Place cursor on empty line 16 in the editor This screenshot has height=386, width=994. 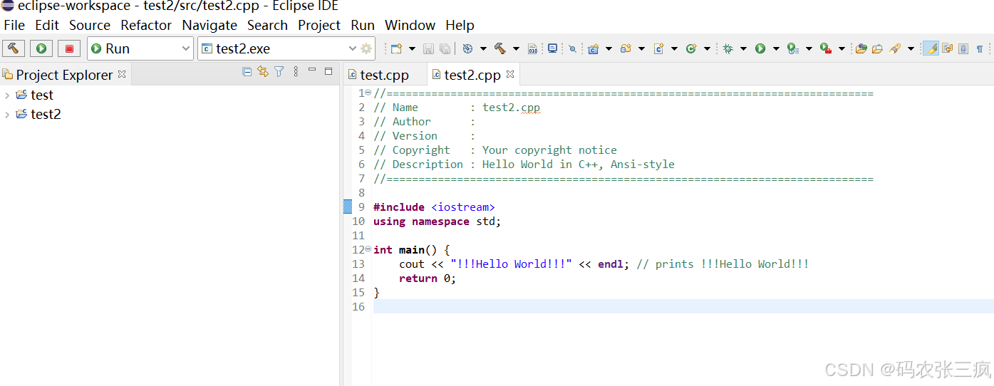point(683,306)
